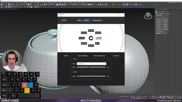Select the dark Slice 1 item at lower right
Viewport: 182px width, 102px height.
(x=97, y=43)
